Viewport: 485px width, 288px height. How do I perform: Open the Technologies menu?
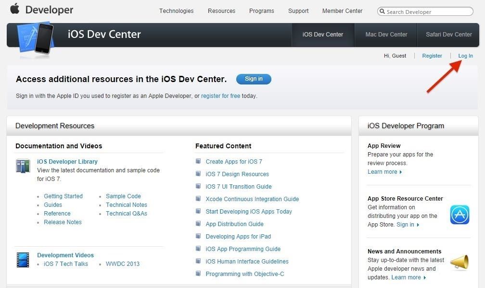[176, 11]
